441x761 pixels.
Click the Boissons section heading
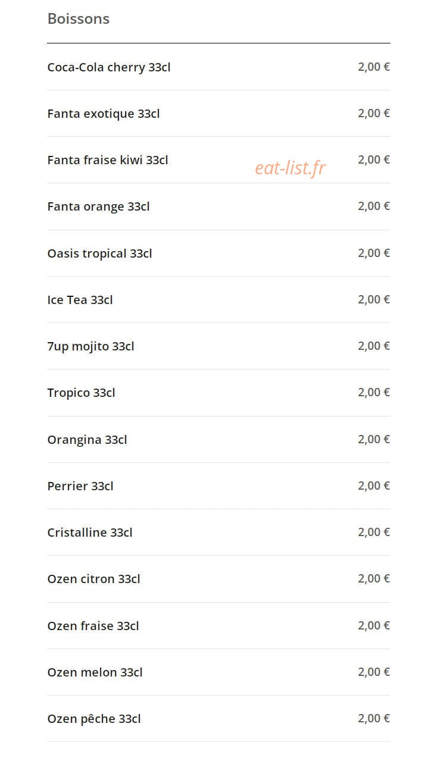click(79, 18)
